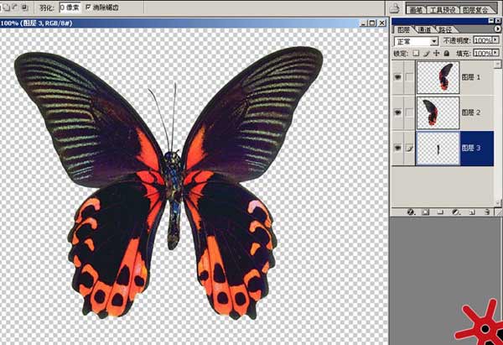
Task: Hide the 图层 2 layer
Action: point(398,112)
